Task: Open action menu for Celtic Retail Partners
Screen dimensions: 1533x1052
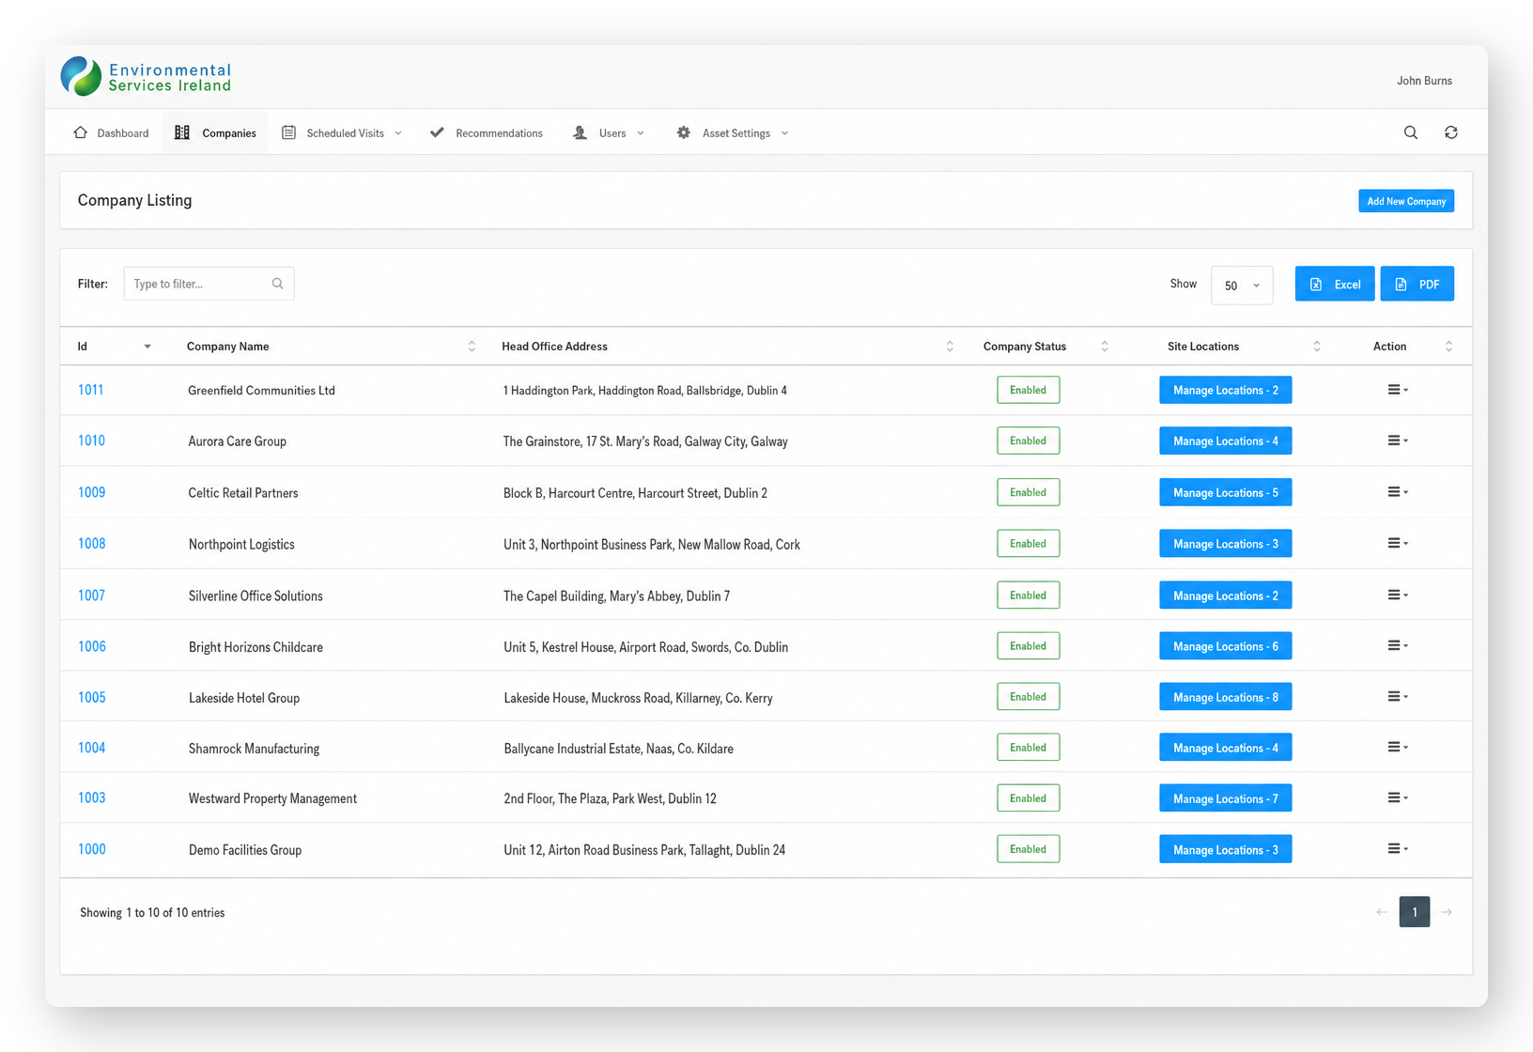Action: point(1398,492)
